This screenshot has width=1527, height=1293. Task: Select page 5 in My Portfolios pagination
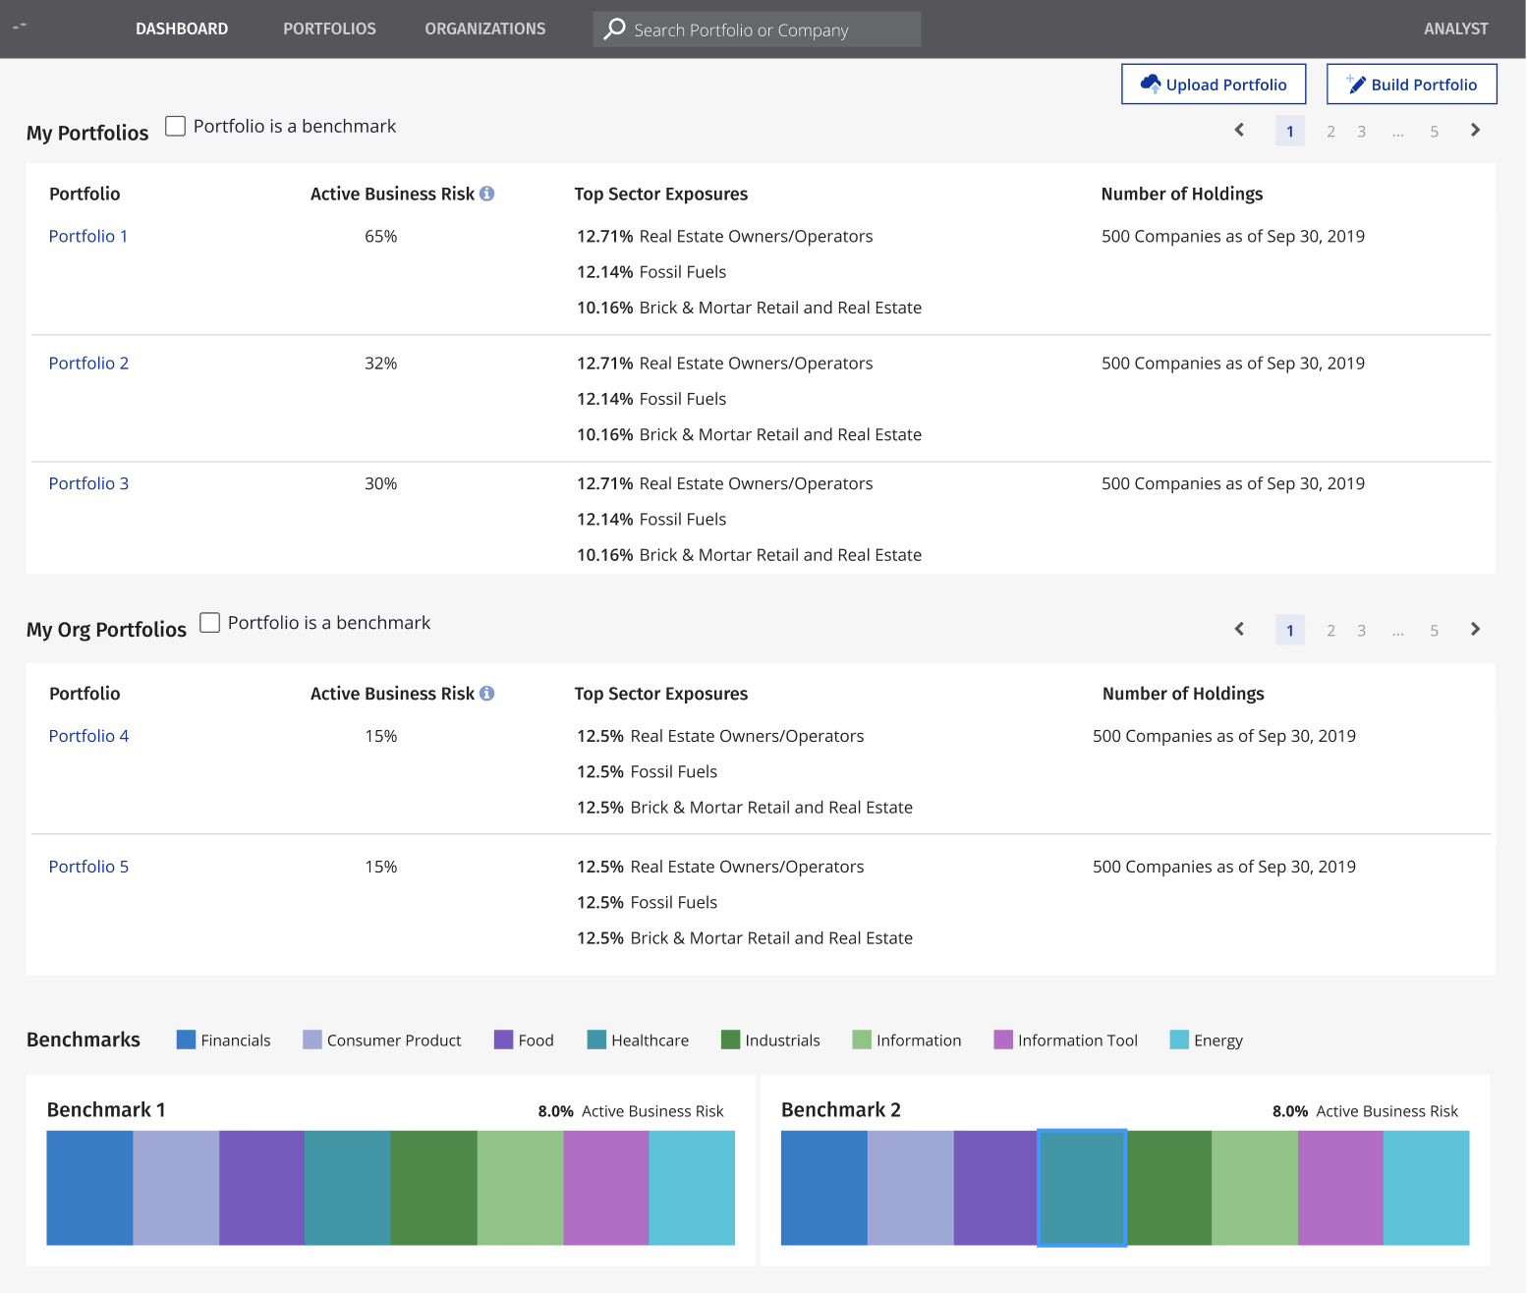pos(1434,132)
